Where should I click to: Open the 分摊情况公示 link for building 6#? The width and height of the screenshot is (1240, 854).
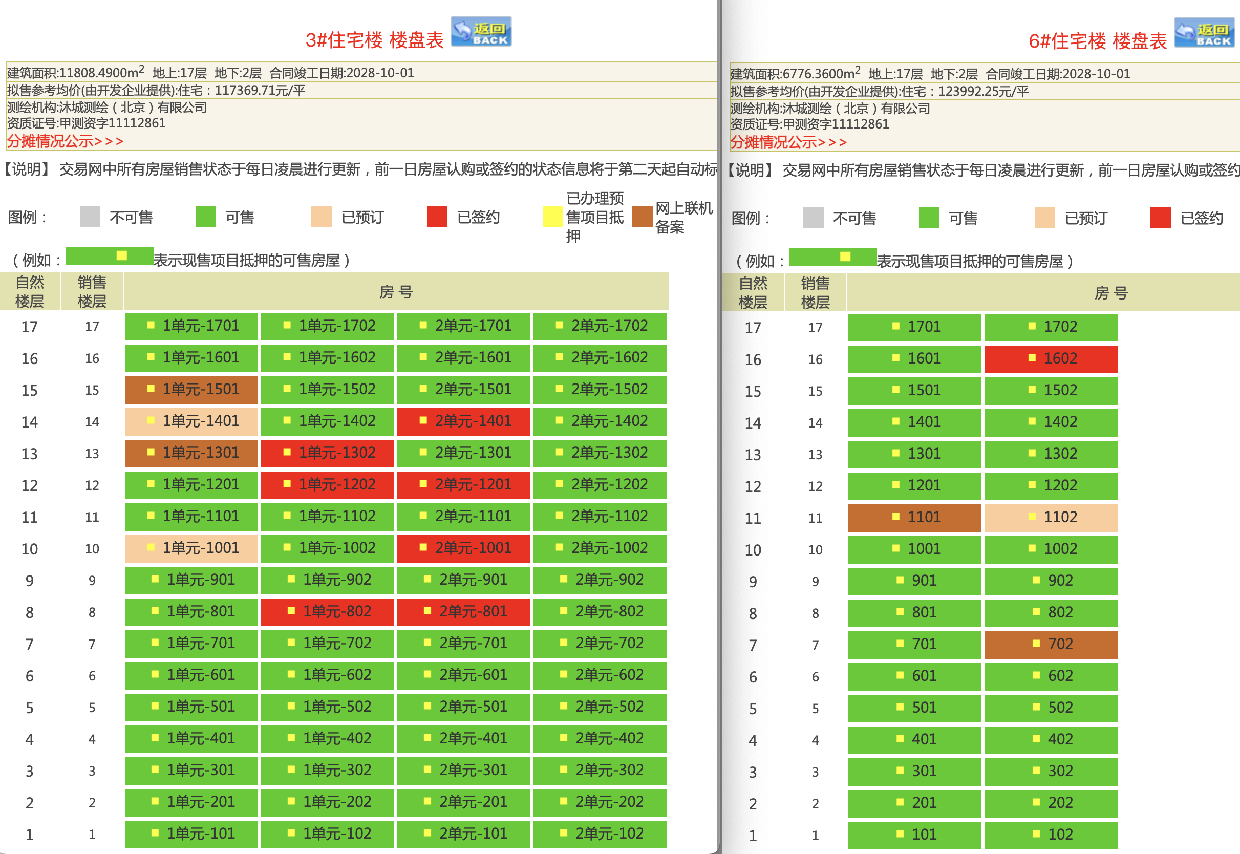coord(788,142)
